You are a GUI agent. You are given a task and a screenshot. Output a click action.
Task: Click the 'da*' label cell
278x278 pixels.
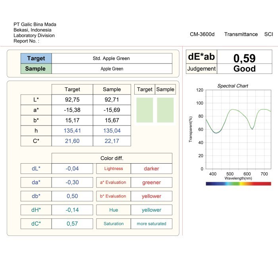pyautogui.click(x=36, y=182)
